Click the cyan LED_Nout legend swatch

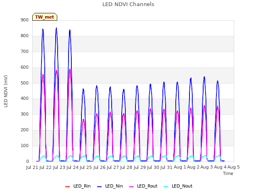(166, 187)
